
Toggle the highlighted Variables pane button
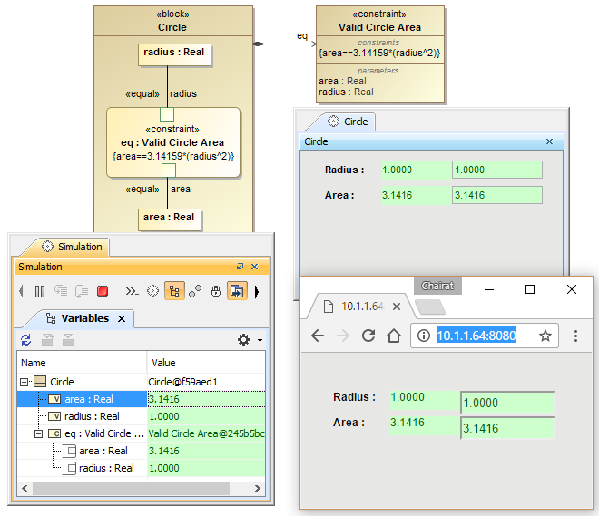point(173,291)
